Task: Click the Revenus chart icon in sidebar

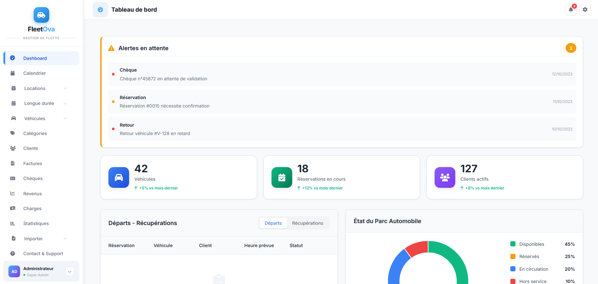Action: point(13,193)
